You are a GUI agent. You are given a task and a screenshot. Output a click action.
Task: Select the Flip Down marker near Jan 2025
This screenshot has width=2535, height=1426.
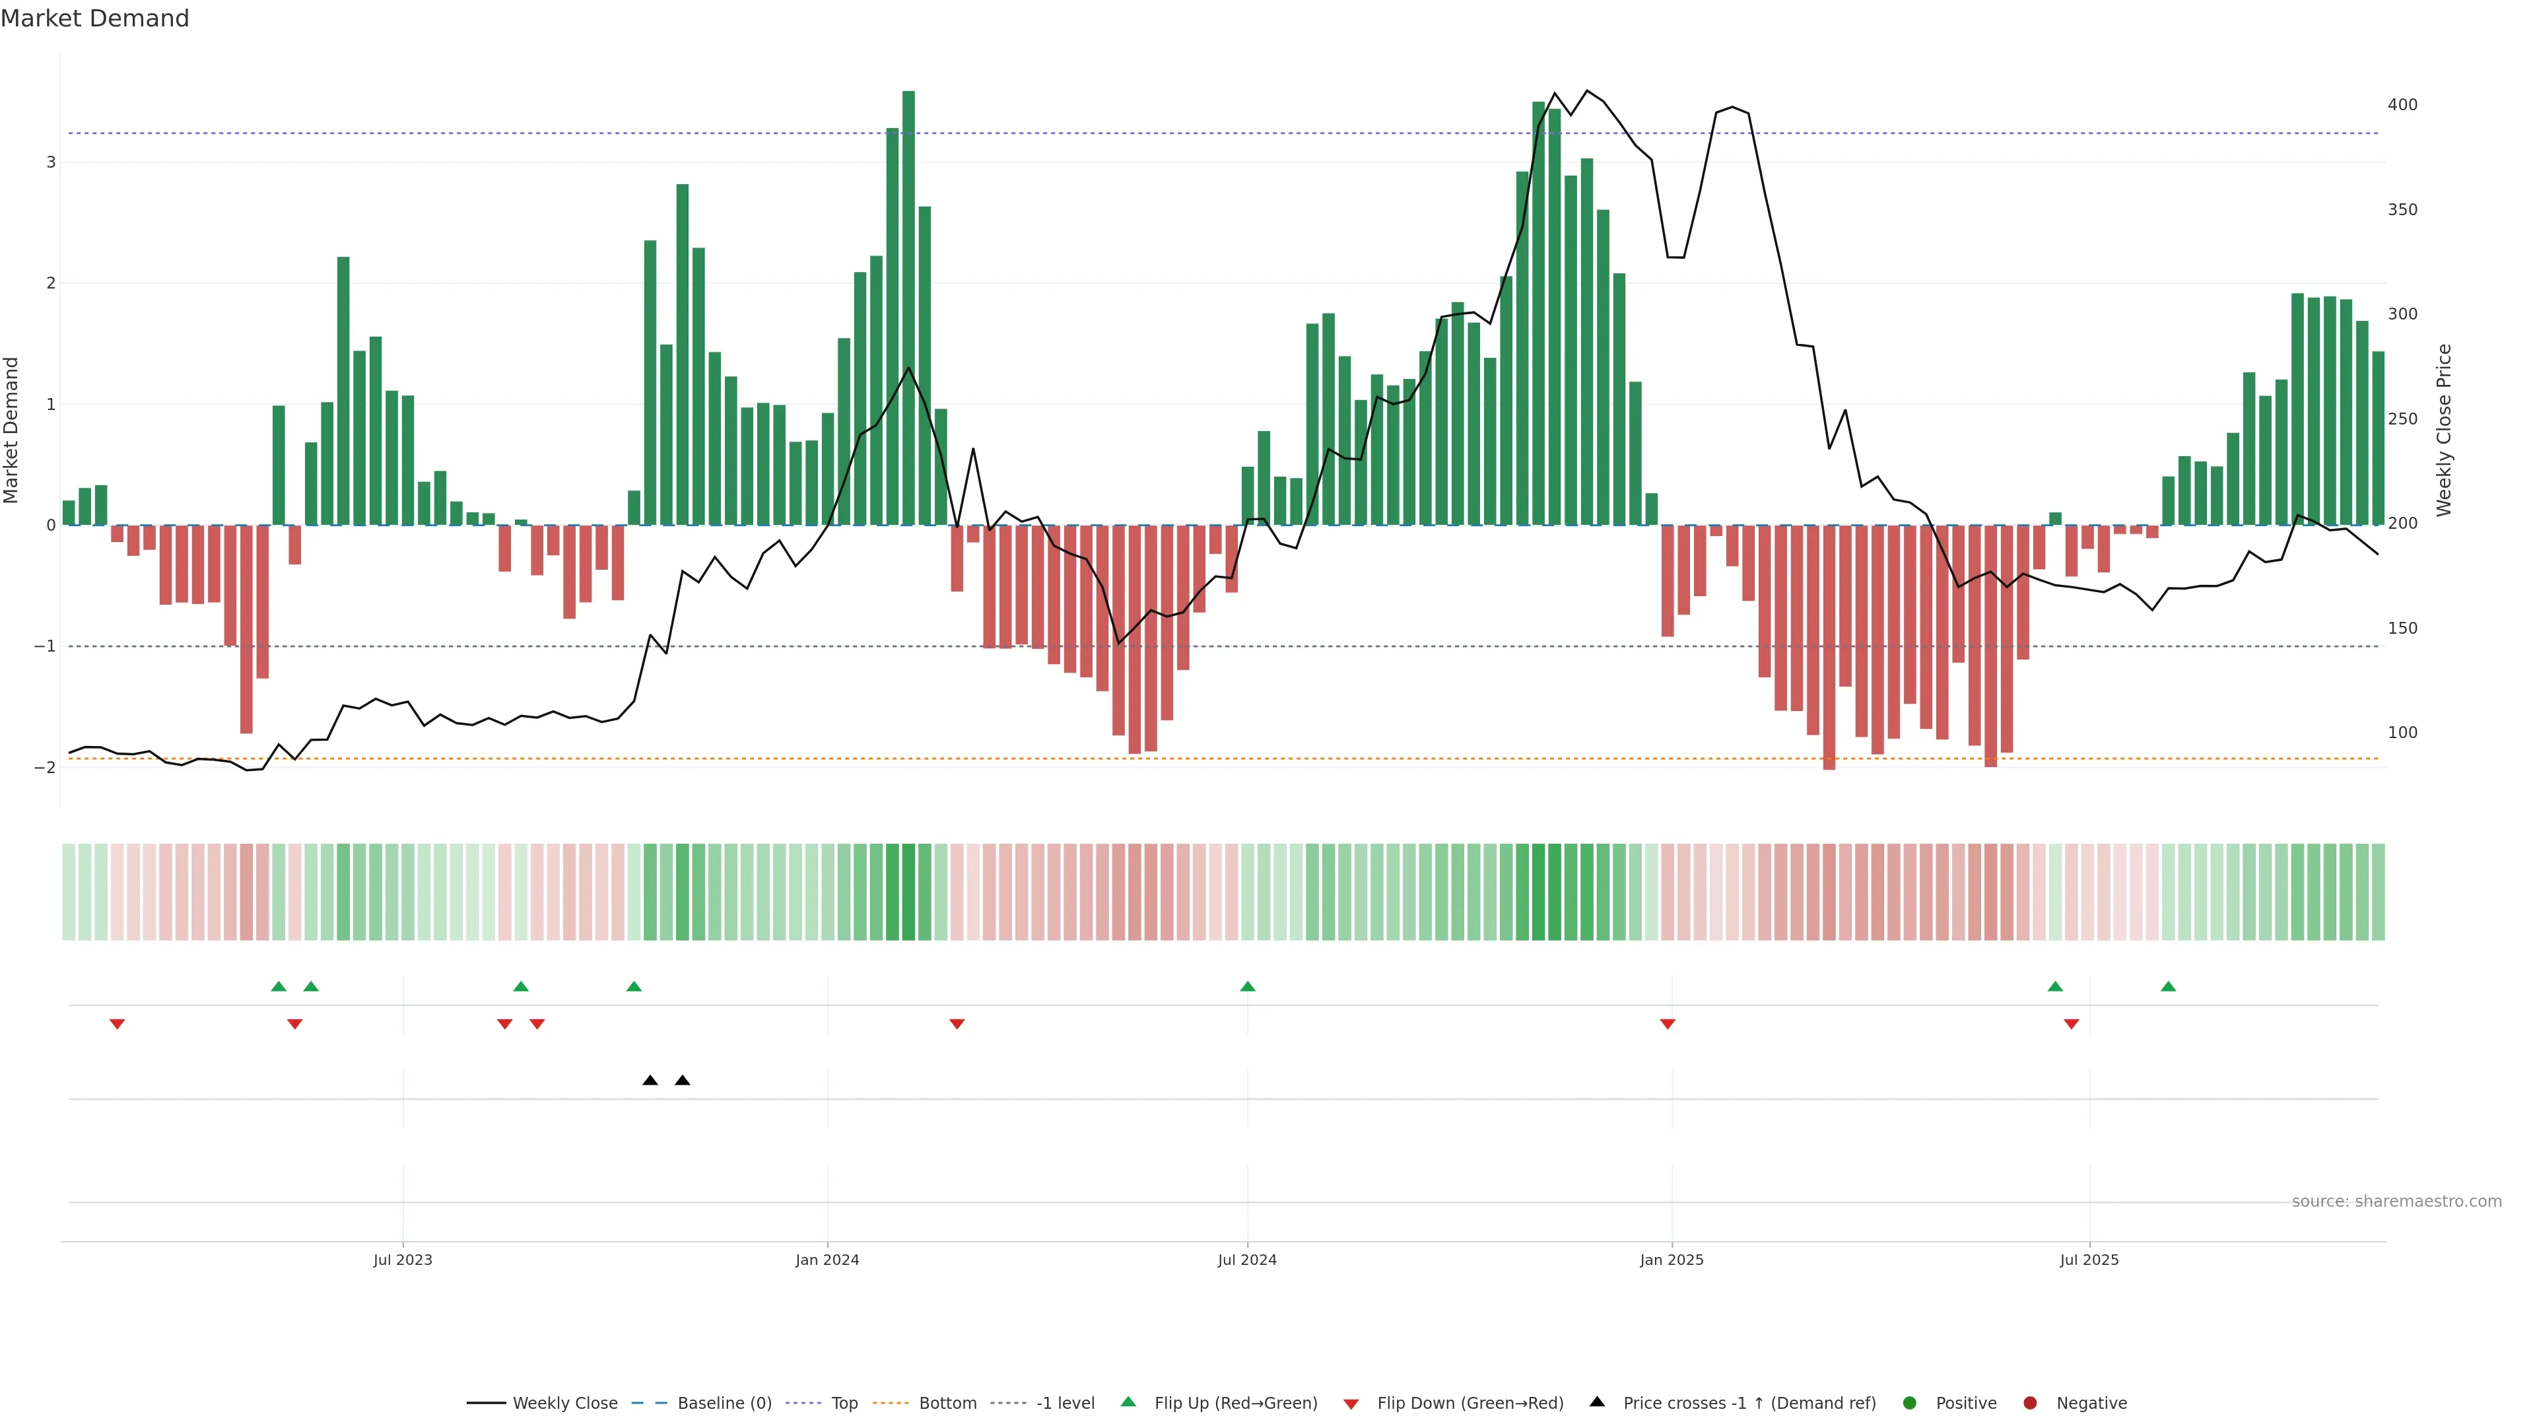tap(1667, 1025)
